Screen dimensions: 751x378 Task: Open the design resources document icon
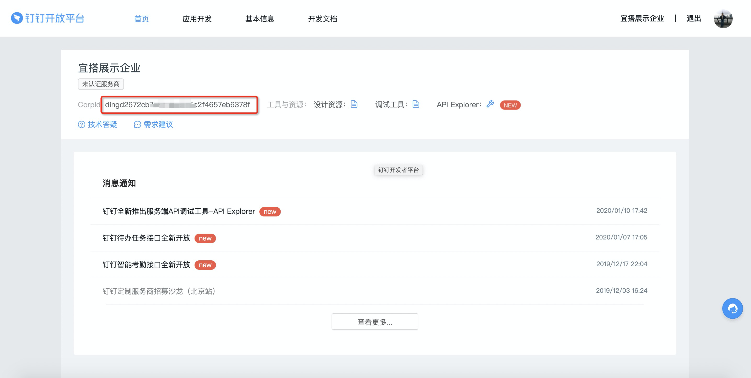click(354, 104)
